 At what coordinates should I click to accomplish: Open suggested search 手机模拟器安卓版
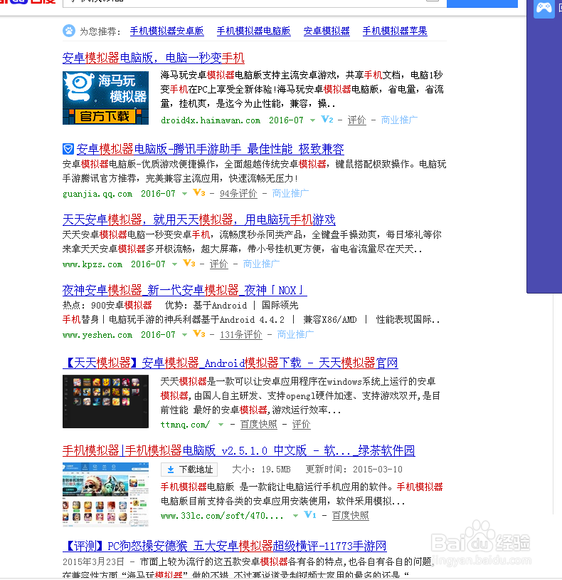pos(167,31)
